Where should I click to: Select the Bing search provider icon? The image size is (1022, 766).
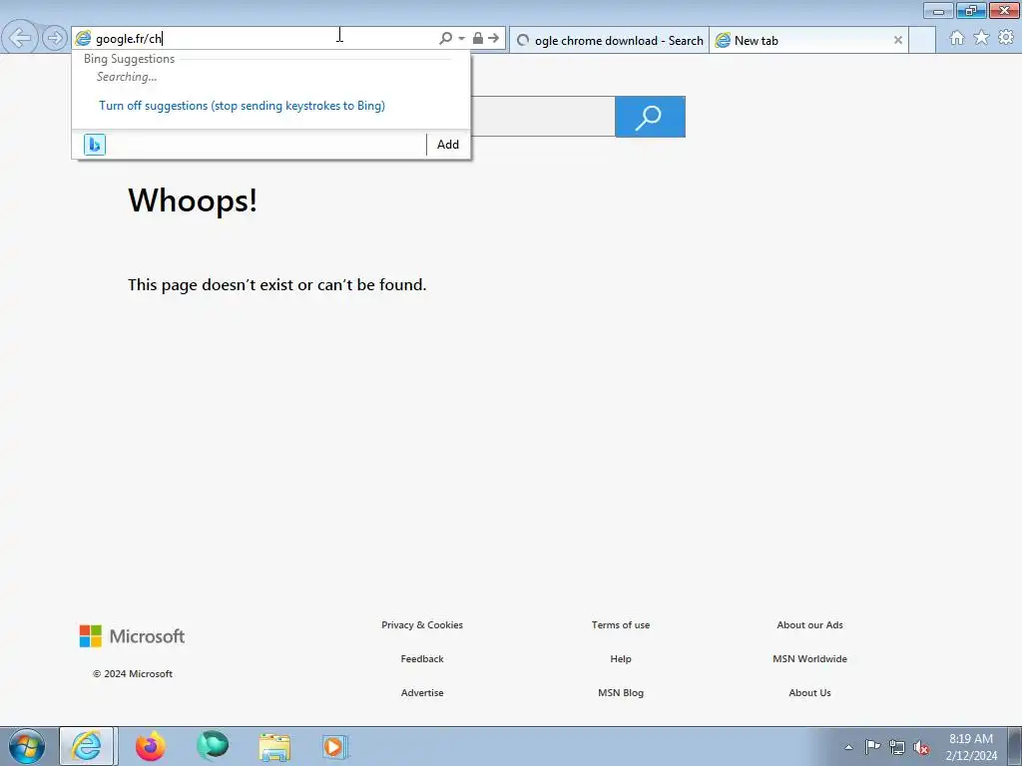tap(95, 145)
